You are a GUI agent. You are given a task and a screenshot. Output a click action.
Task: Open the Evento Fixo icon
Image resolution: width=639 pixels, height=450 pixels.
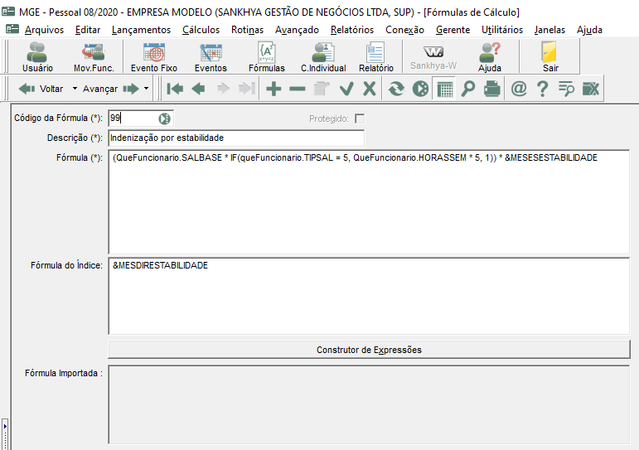[153, 56]
